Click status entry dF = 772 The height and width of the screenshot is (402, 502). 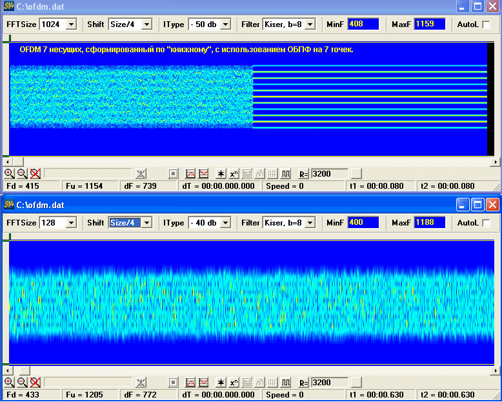[148, 395]
